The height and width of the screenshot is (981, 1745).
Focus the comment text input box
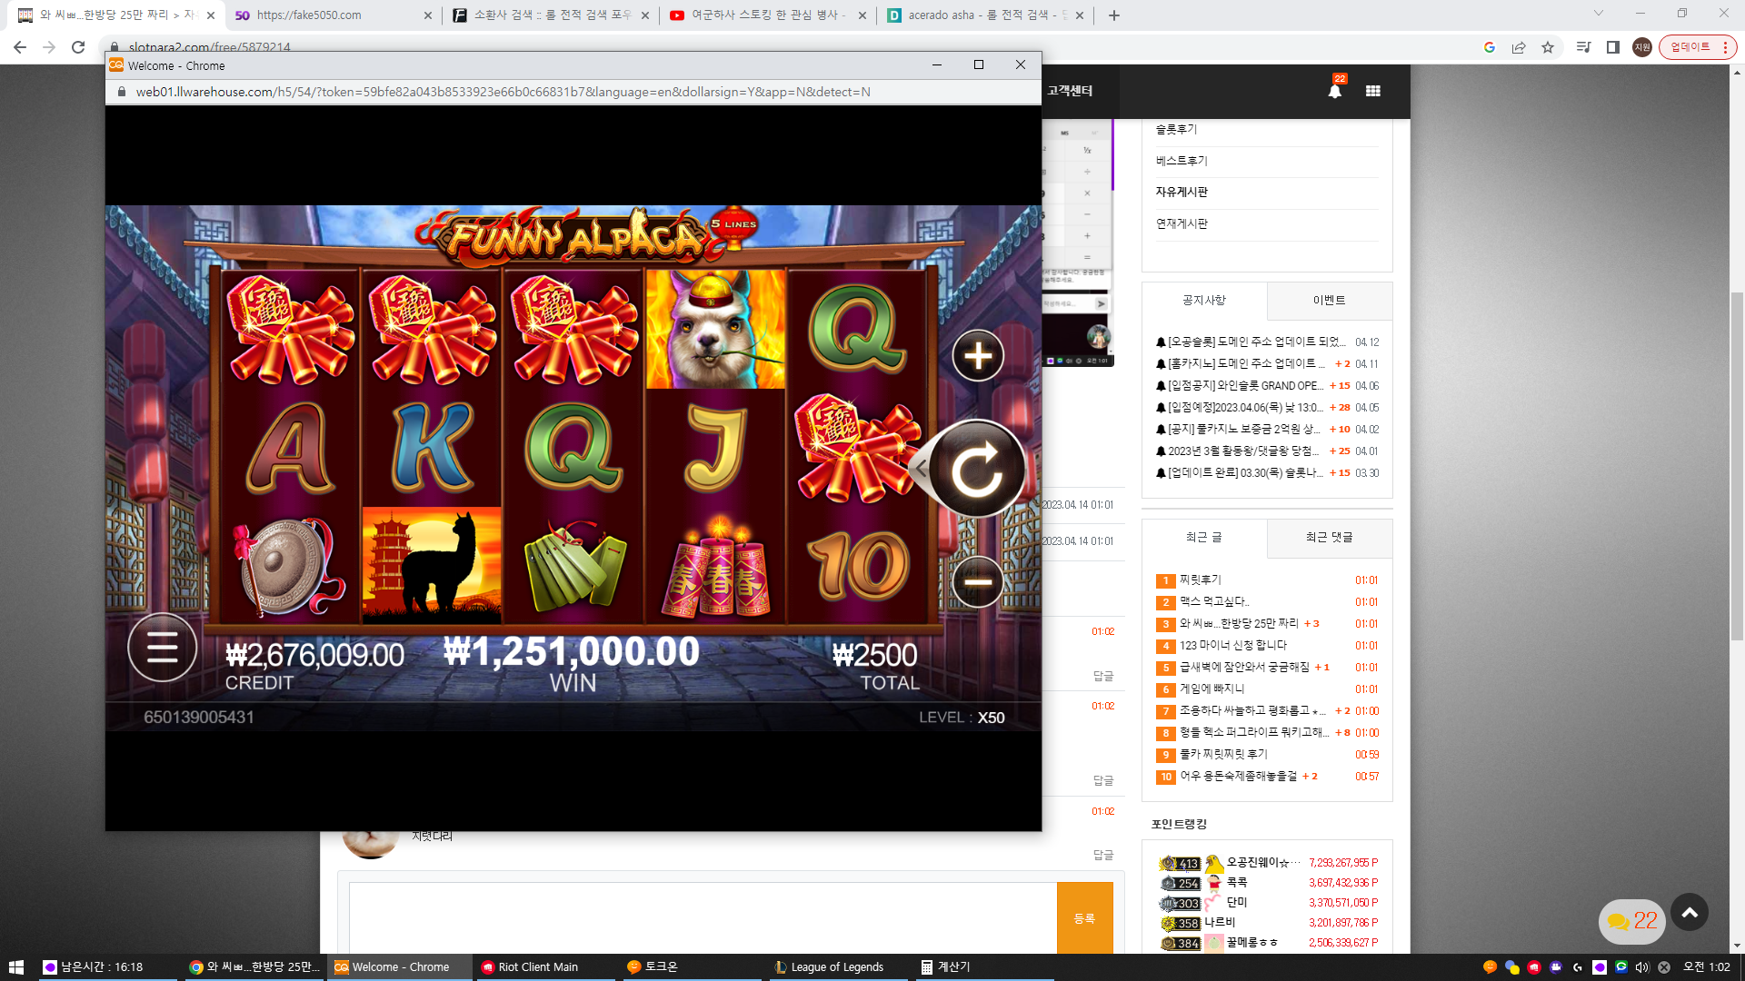(703, 917)
